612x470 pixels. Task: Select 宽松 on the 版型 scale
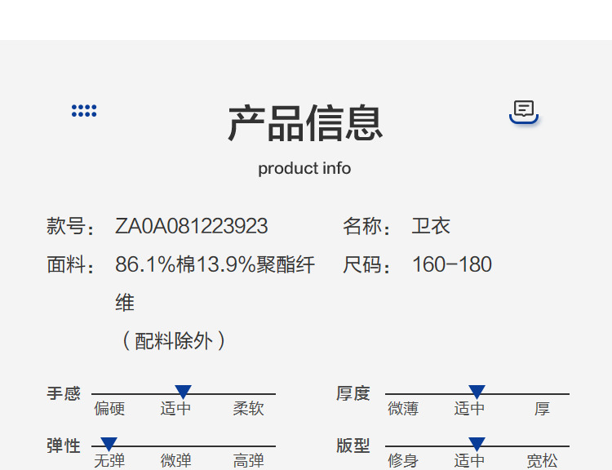[543, 461]
